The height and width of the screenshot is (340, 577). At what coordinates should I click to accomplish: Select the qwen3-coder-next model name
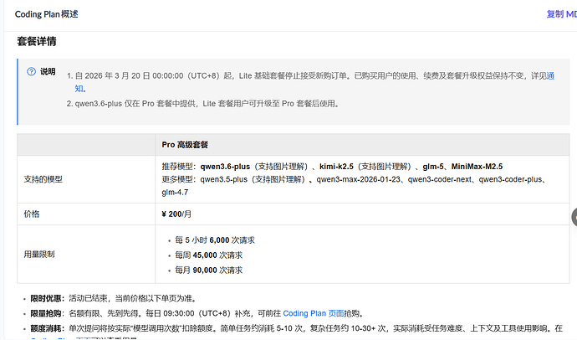click(x=439, y=179)
